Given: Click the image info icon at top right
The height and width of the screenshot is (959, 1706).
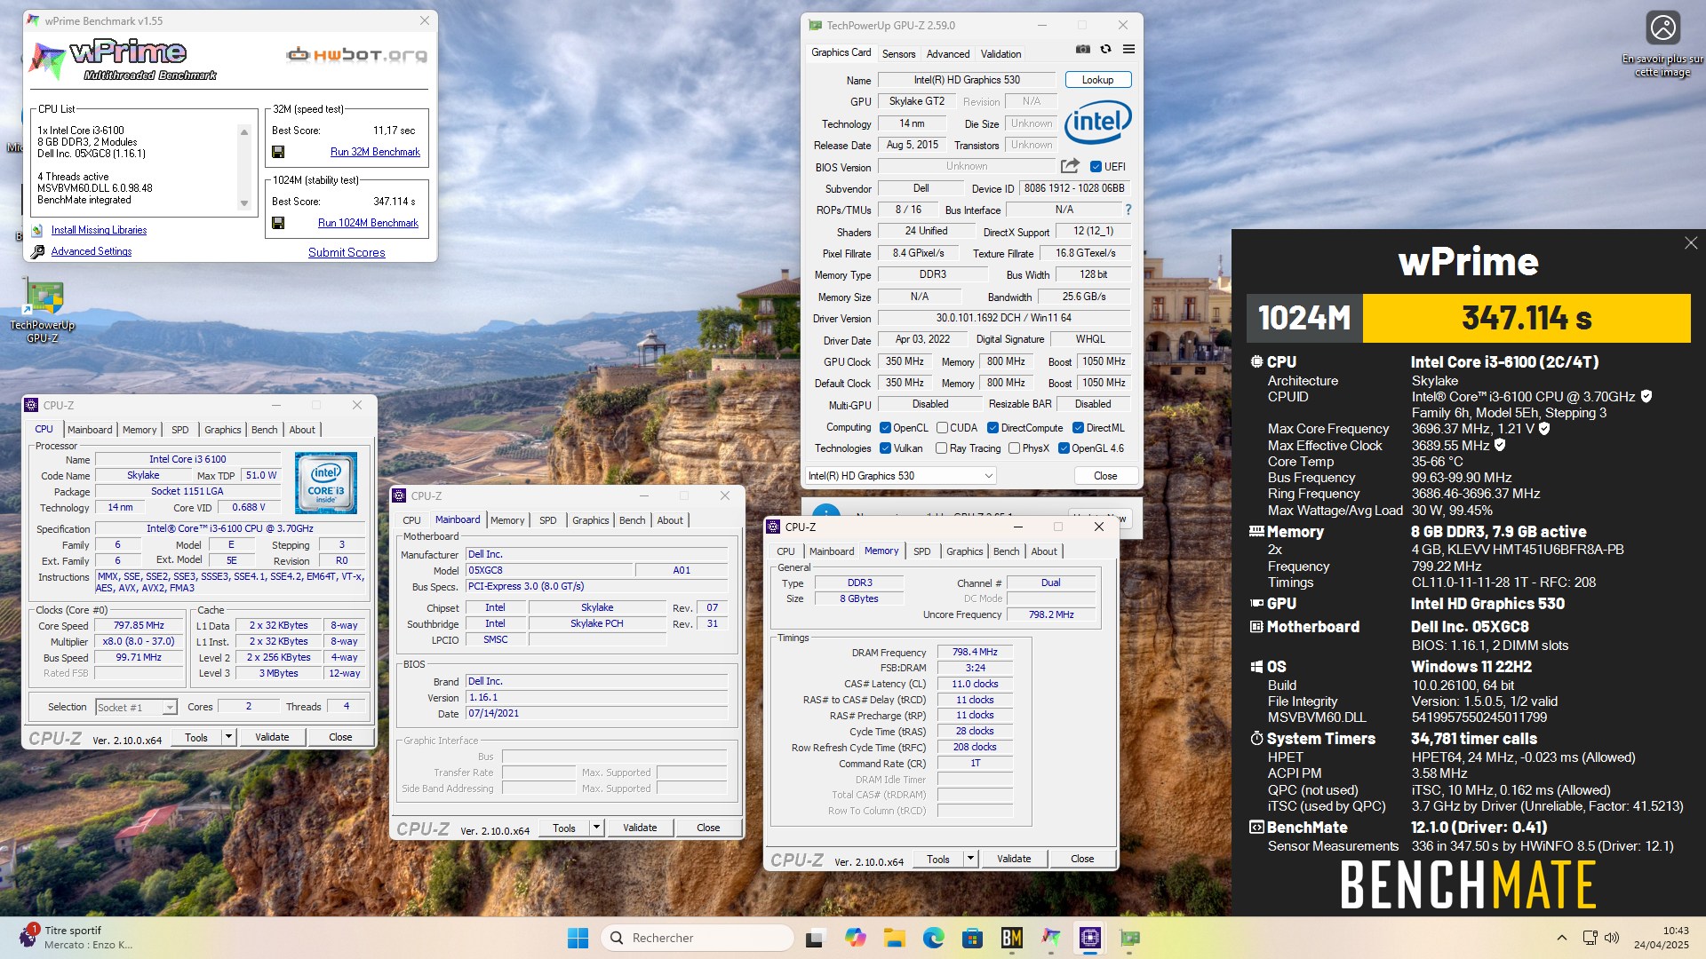Looking at the screenshot, I should tap(1662, 28).
